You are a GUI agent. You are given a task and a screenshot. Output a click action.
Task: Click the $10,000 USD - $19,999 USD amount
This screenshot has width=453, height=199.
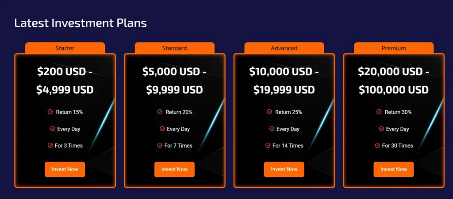pyautogui.click(x=284, y=80)
